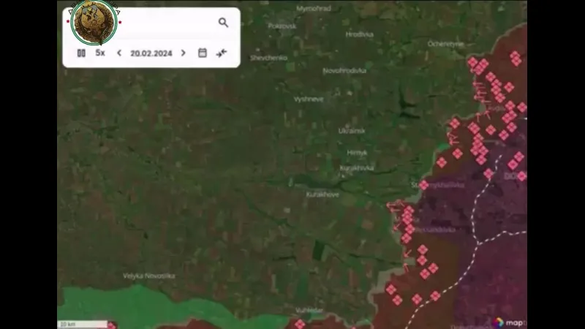Advance to the next date

pyautogui.click(x=183, y=53)
